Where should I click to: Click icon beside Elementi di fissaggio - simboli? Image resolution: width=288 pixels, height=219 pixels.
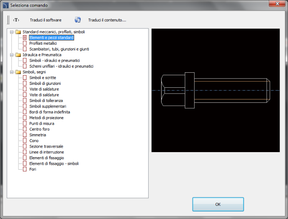[x=25, y=163]
